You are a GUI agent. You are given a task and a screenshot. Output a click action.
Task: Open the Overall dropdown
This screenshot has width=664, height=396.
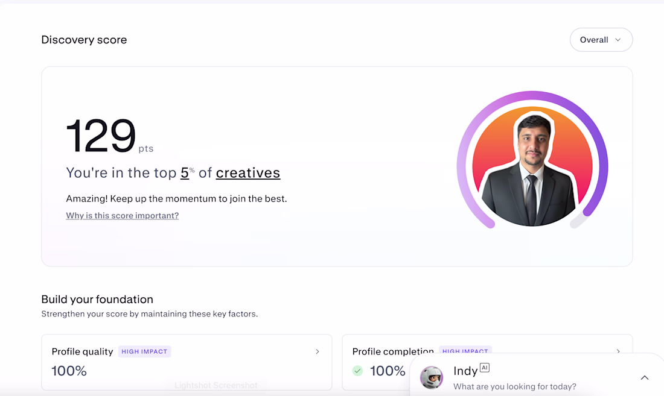(601, 40)
